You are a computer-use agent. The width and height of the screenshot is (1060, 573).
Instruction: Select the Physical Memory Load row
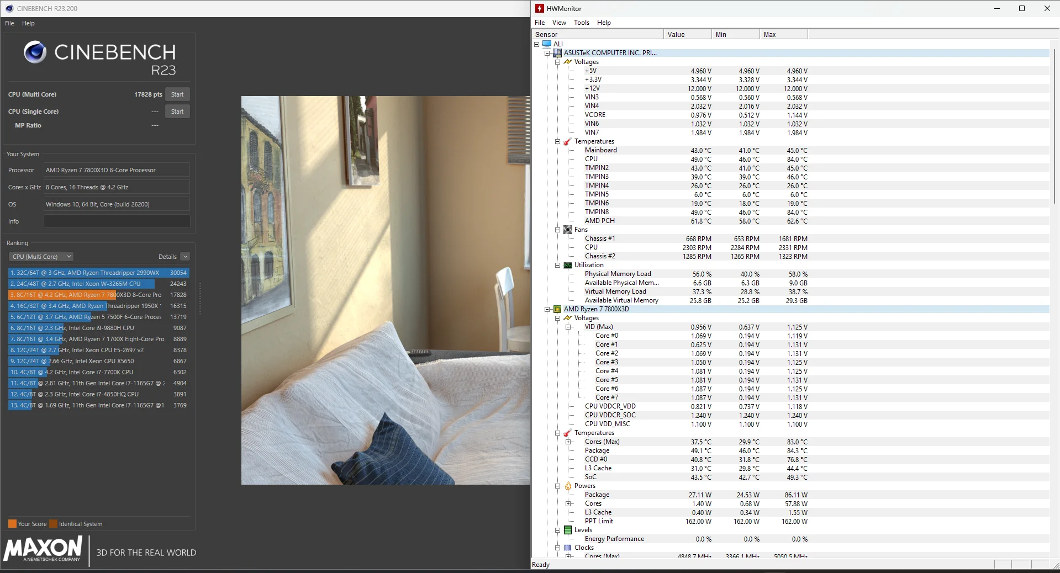coord(696,274)
